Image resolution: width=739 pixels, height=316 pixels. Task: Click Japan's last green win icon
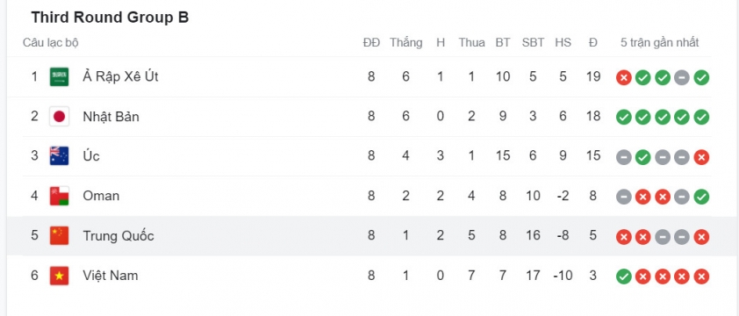click(701, 118)
